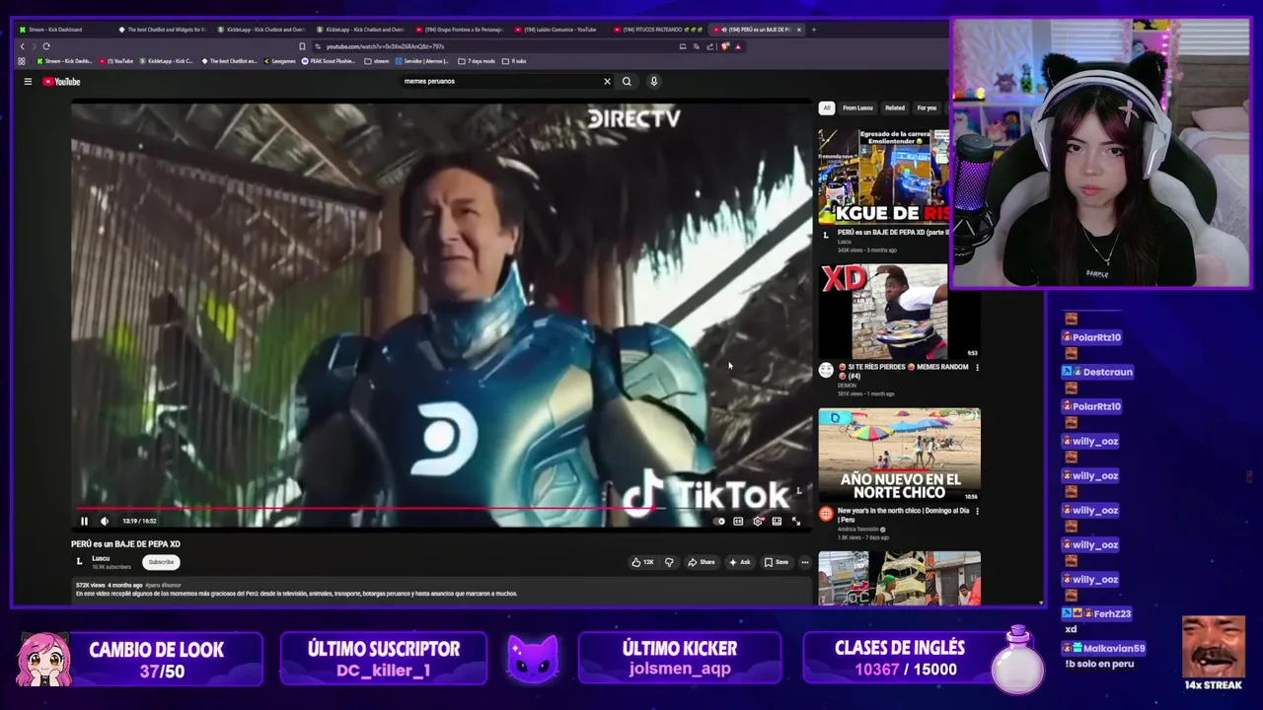
Task: Enter fullscreen on the video player
Action: click(796, 521)
